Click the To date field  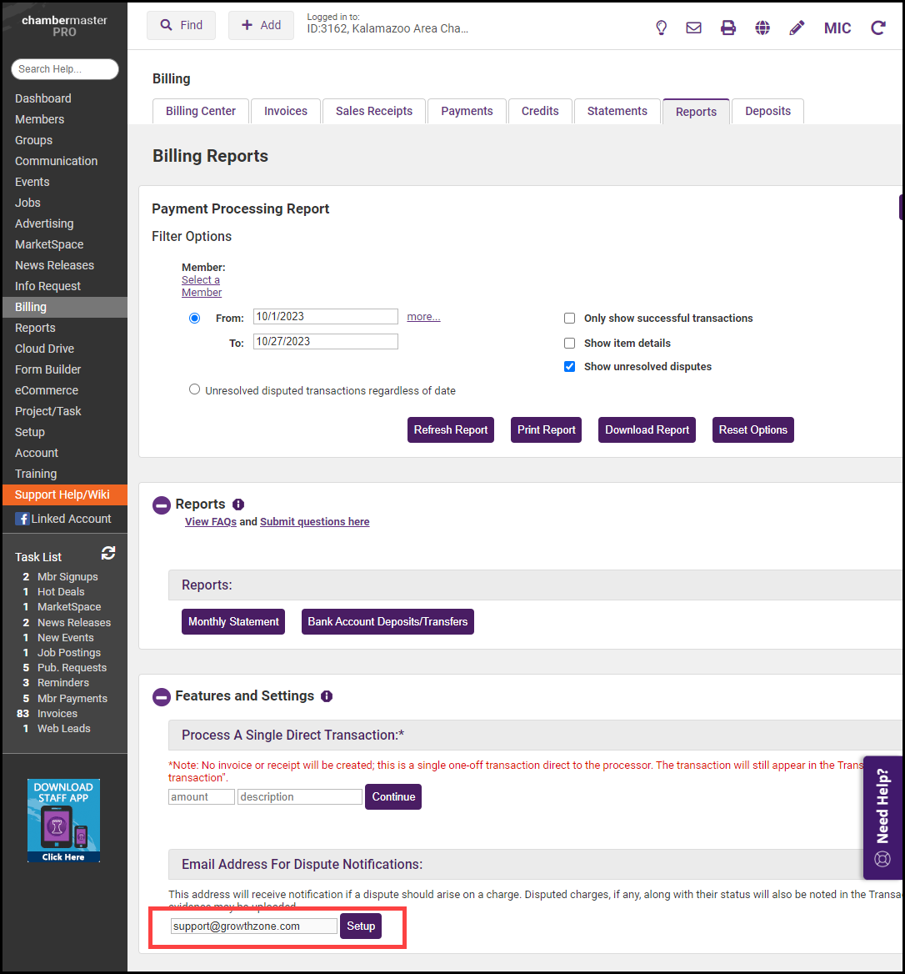tap(325, 341)
